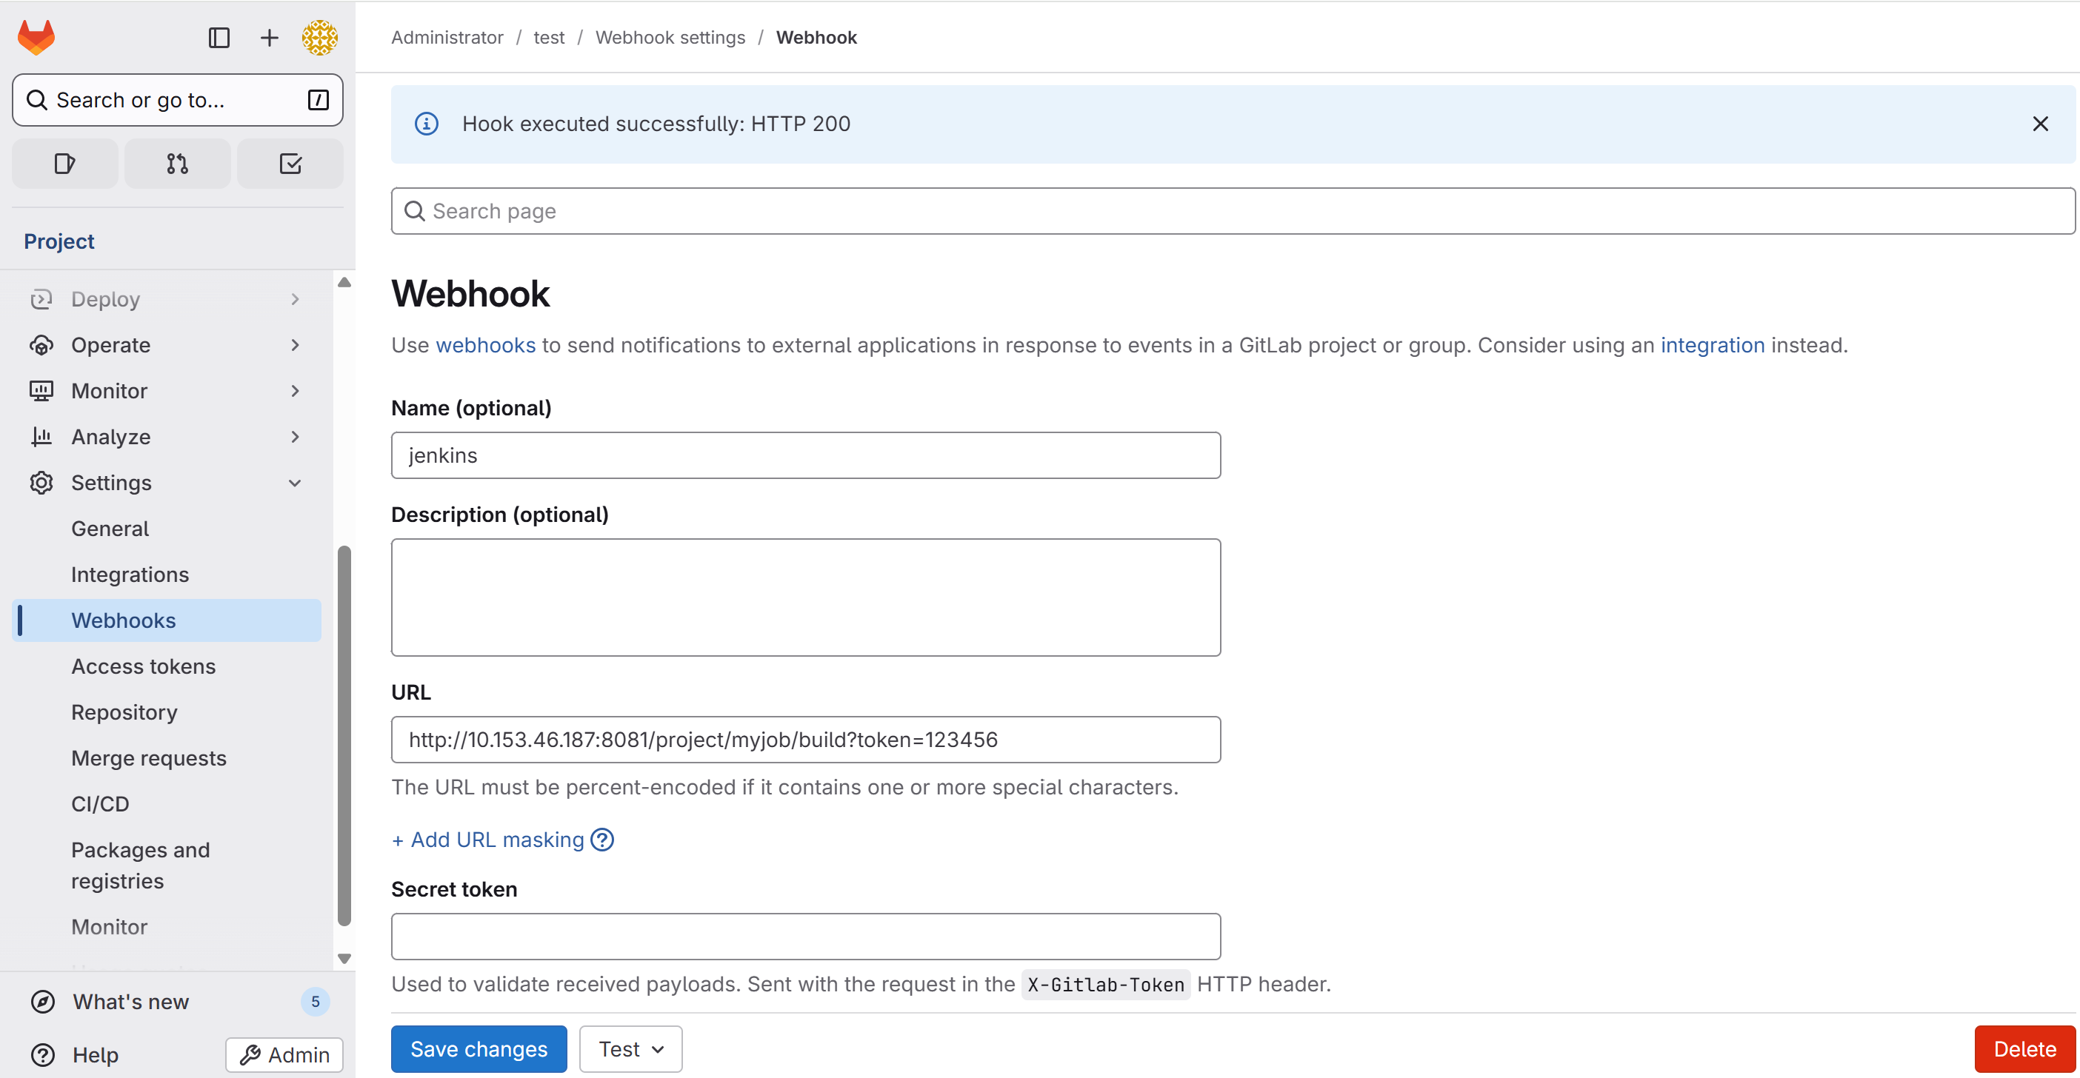2080x1078 pixels.
Task: Toggle the sidebar collapse icon
Action: point(219,37)
